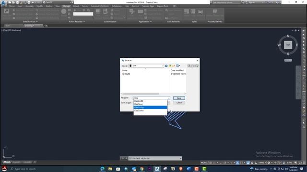Show hidden system tray icons chevron

pyautogui.click(x=271, y=169)
